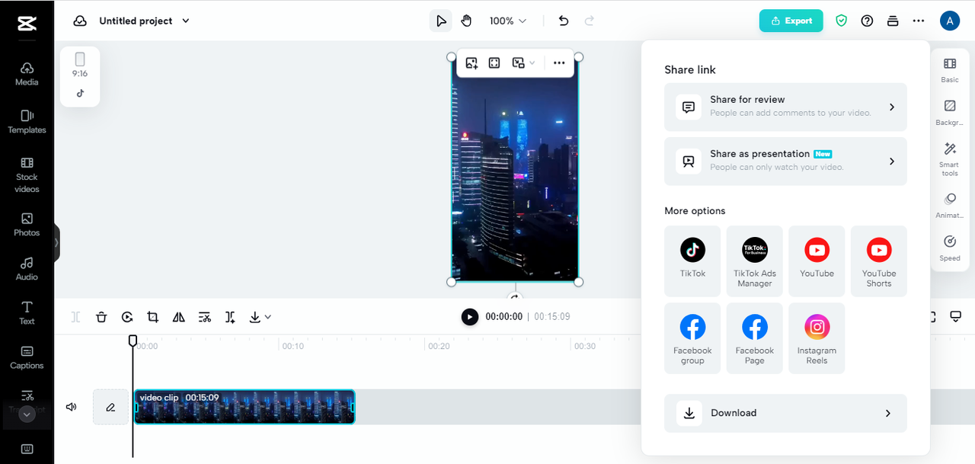Select the hand pan tool
This screenshot has height=464, width=975.
click(466, 21)
